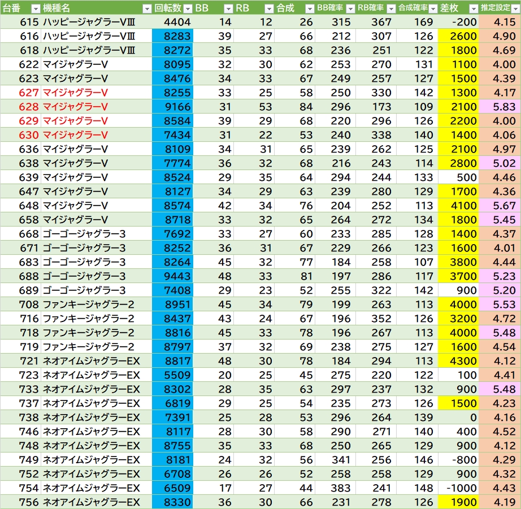Click the yellow 差枚 cell showing 4300
The height and width of the screenshot is (509, 521).
pyautogui.click(x=458, y=361)
